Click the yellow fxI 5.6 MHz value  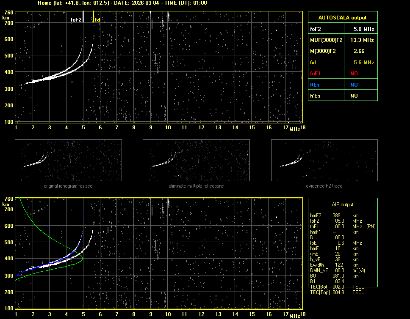click(x=364, y=63)
